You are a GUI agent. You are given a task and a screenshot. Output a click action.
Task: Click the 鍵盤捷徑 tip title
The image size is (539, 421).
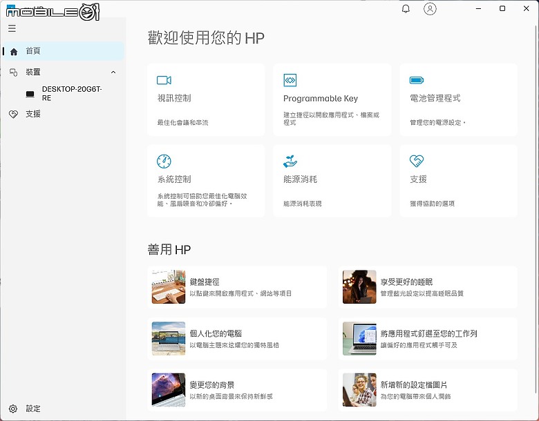(x=205, y=282)
